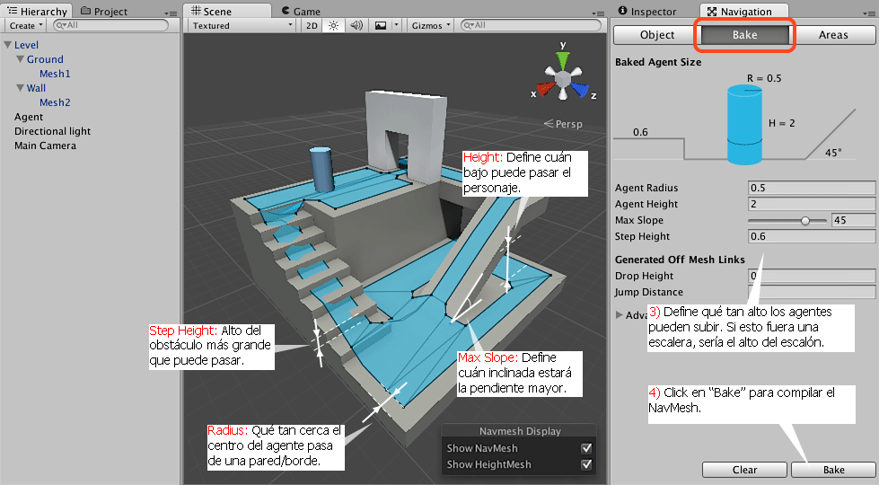Toggle 2D view mode button

[x=311, y=26]
